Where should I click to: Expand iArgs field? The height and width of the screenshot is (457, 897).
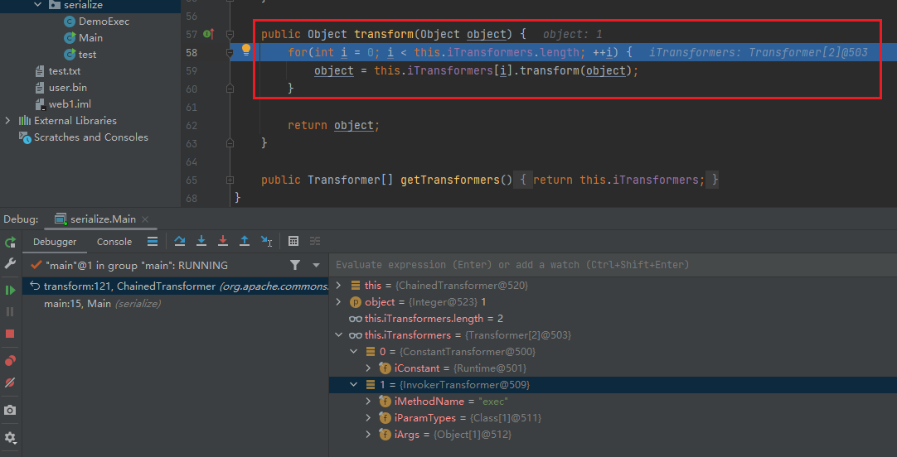369,435
